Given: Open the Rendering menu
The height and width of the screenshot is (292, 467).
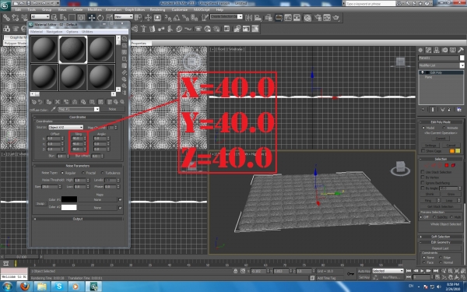Looking at the screenshot, I should tap(157, 9).
